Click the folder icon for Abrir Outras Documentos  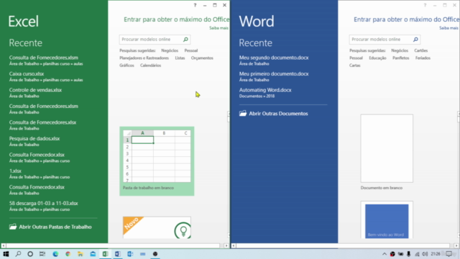[243, 114]
